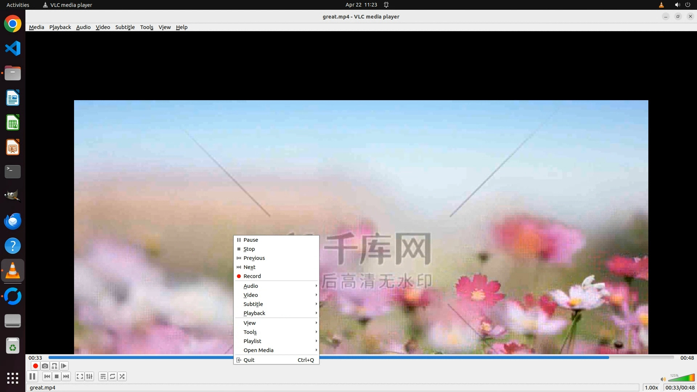697x392 pixels.
Task: Toggle random shuffle playback button
Action: [122, 376]
